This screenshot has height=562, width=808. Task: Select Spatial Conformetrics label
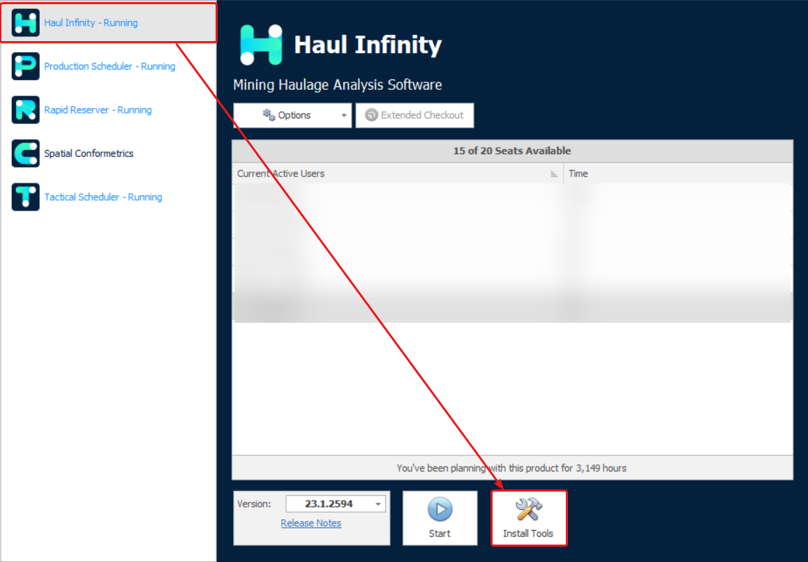pyautogui.click(x=89, y=153)
